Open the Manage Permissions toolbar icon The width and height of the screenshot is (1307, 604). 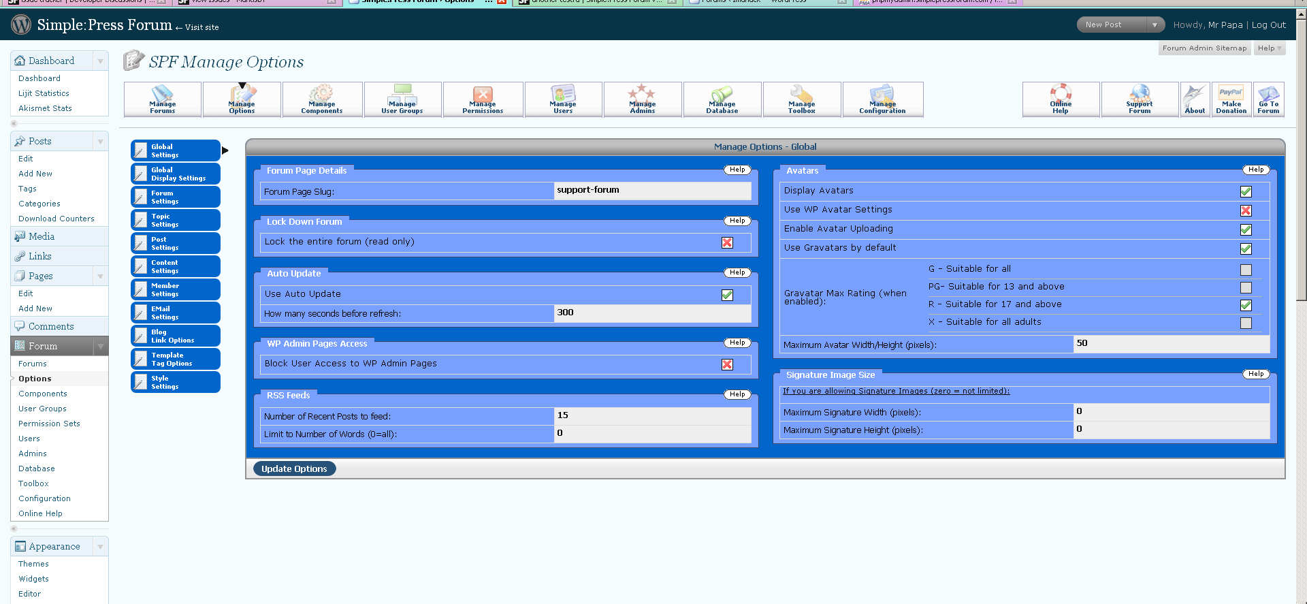pyautogui.click(x=483, y=99)
